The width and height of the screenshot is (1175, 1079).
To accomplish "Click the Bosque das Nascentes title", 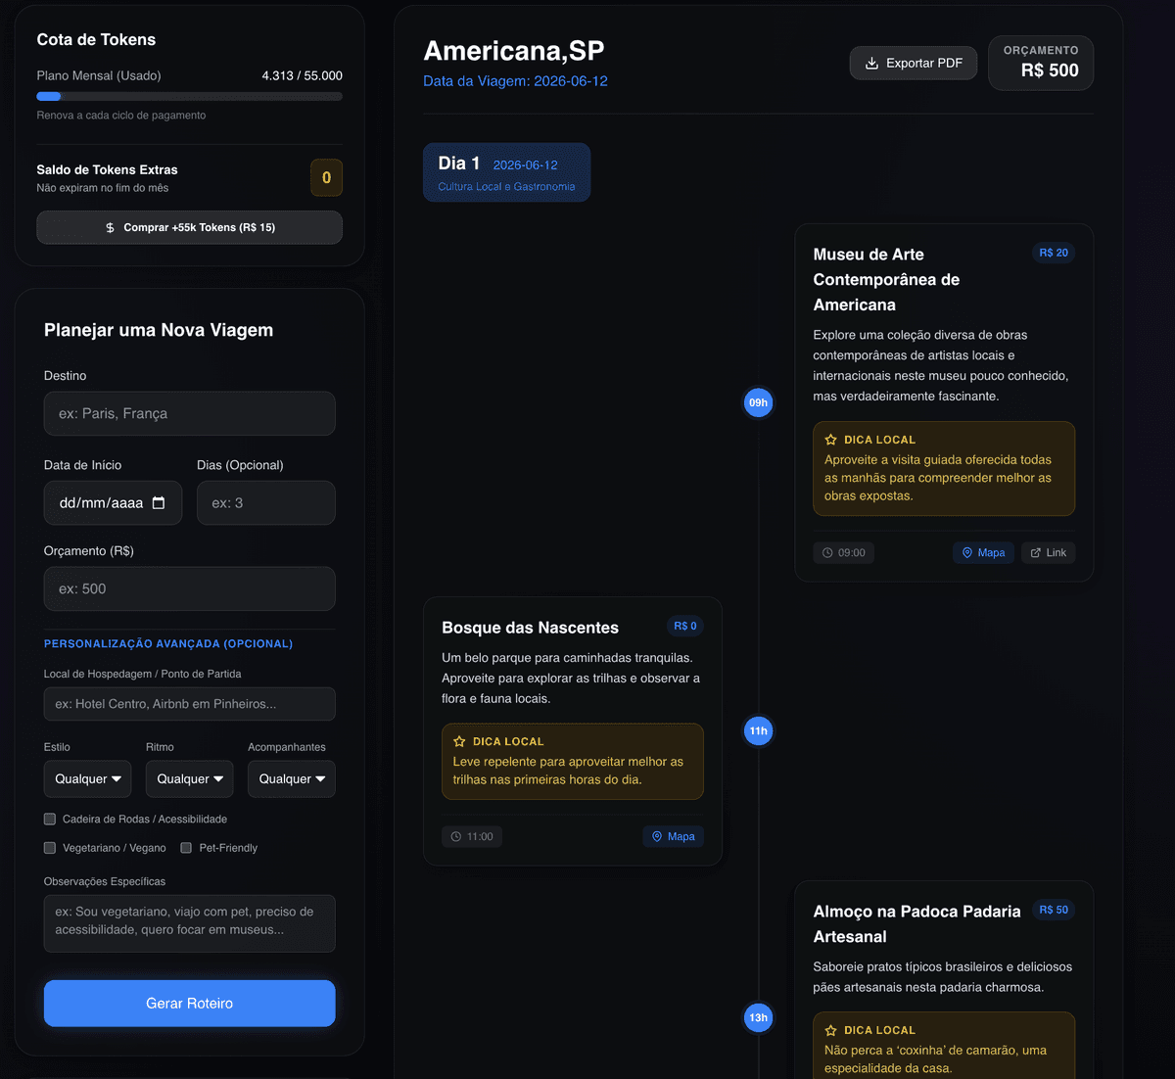I will [x=530, y=628].
